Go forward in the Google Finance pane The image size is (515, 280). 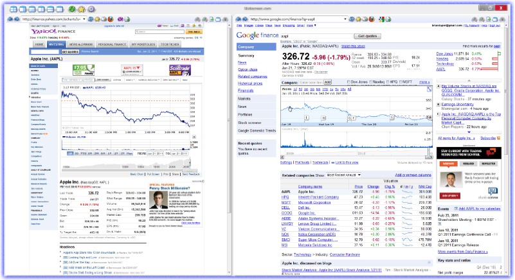pyautogui.click(x=245, y=19)
